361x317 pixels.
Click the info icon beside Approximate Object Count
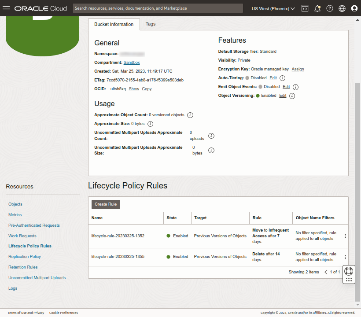coord(190,115)
